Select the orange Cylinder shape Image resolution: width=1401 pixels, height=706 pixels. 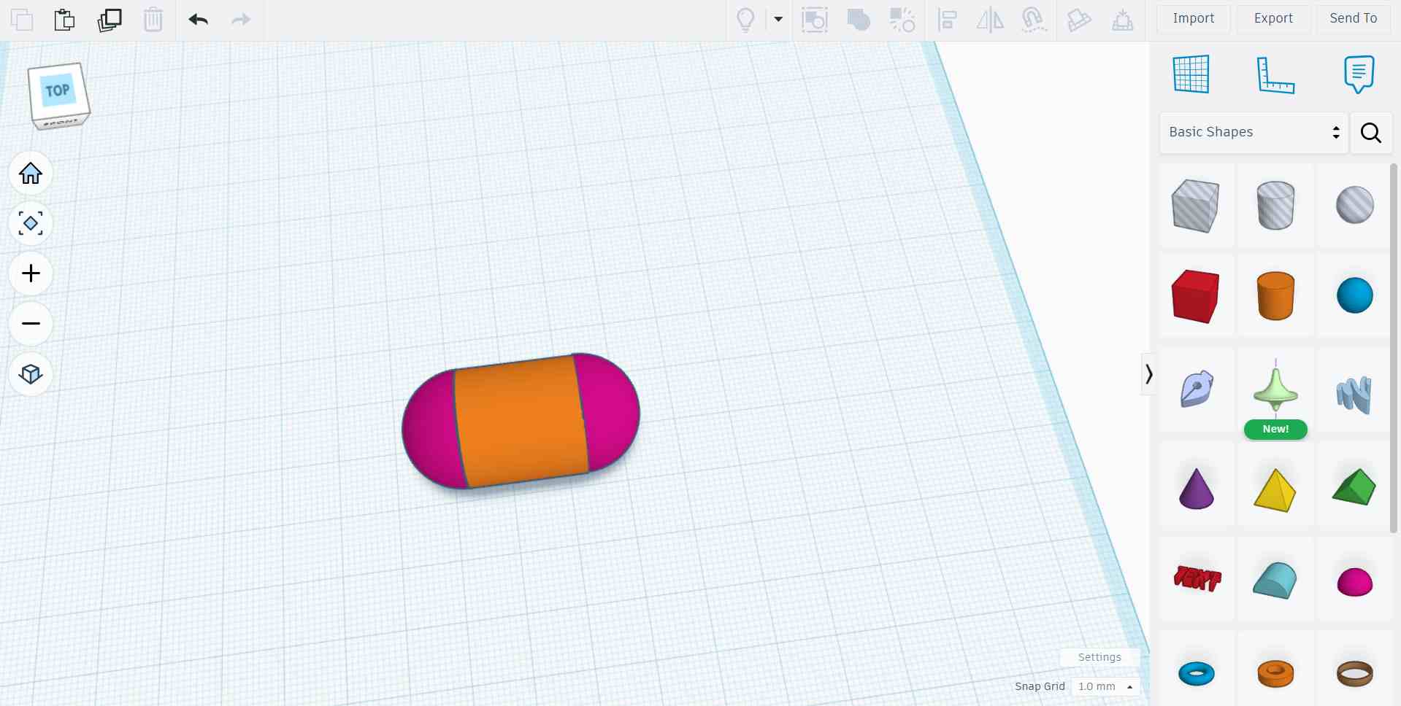(1275, 295)
